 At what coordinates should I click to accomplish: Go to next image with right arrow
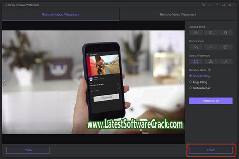coord(181,82)
